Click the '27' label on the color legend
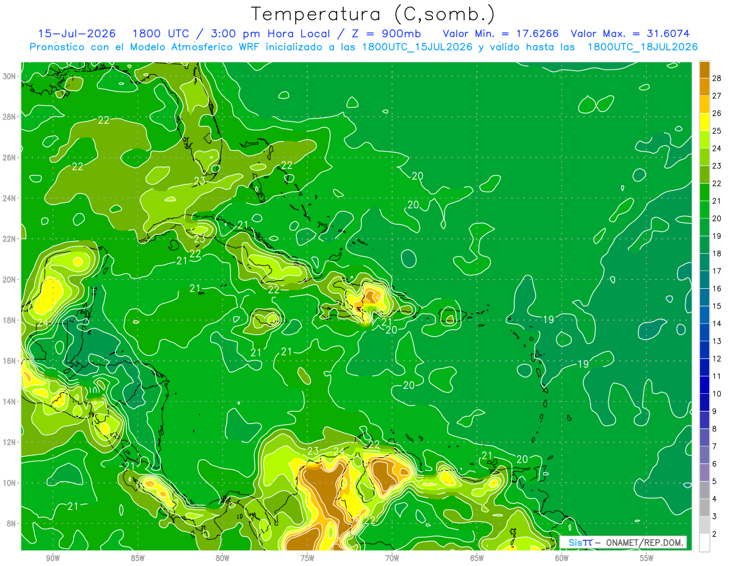 pos(717,95)
